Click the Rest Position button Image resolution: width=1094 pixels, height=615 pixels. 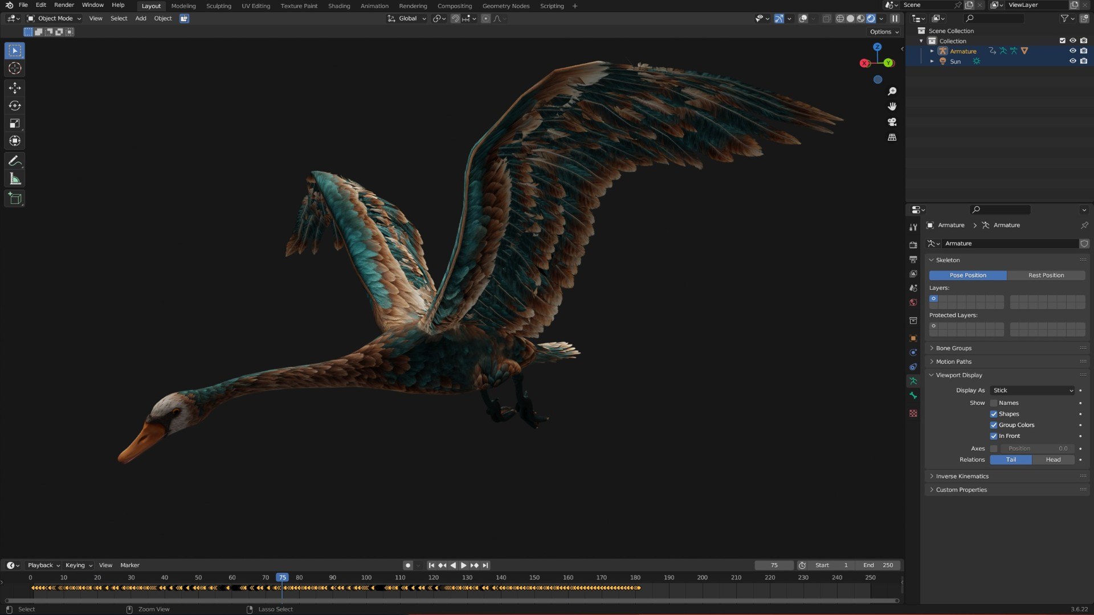point(1046,276)
